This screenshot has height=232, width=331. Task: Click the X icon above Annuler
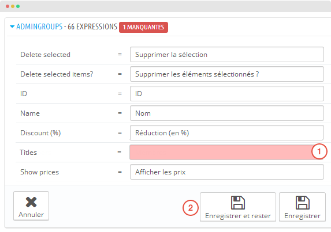click(x=31, y=202)
